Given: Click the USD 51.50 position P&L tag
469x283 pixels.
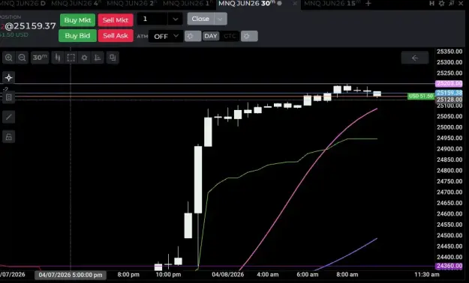Looking at the screenshot, I should click(x=421, y=96).
